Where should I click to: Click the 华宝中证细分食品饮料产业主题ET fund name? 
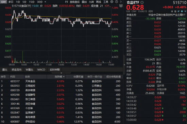coord(167,15)
